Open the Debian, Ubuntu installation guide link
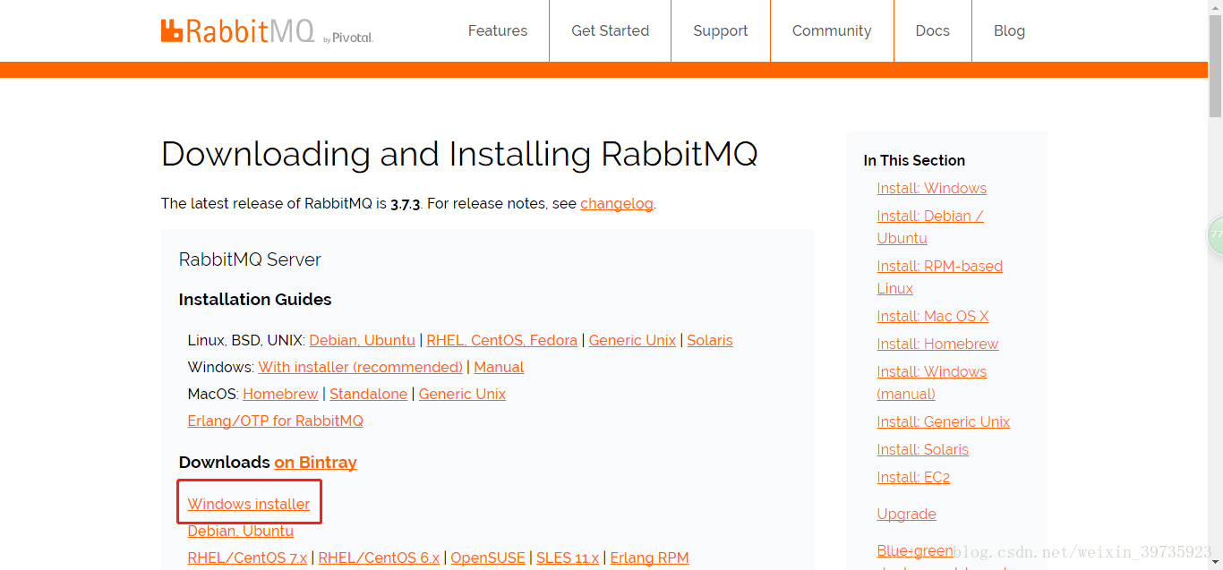Image resolution: width=1223 pixels, height=570 pixels. click(x=362, y=340)
